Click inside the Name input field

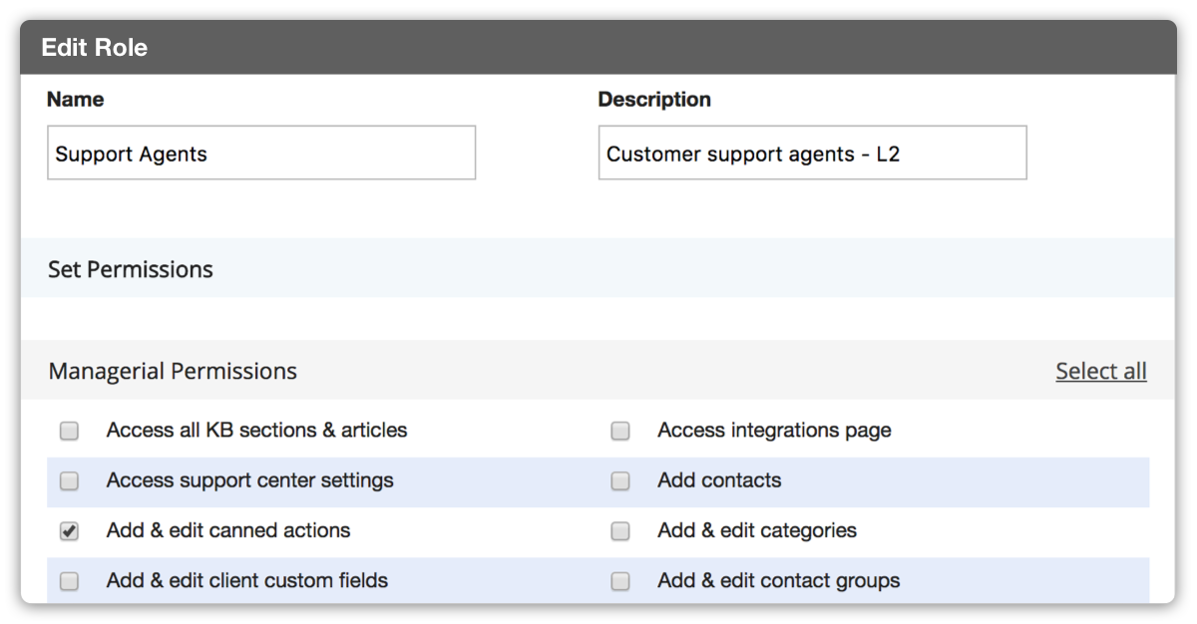260,153
